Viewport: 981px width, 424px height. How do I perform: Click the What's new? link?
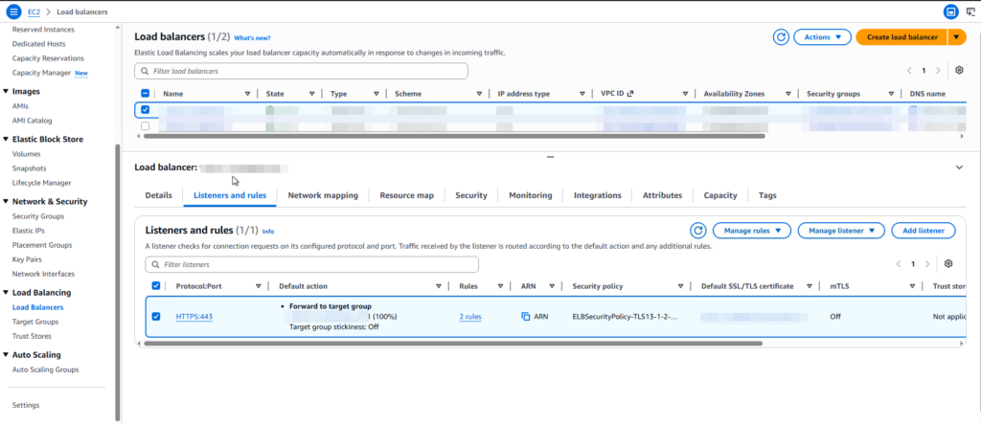pyautogui.click(x=252, y=38)
